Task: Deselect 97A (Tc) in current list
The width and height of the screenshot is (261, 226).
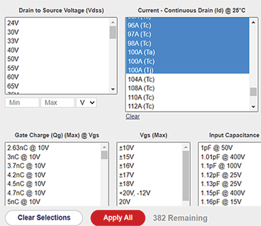Action: pyautogui.click(x=187, y=34)
